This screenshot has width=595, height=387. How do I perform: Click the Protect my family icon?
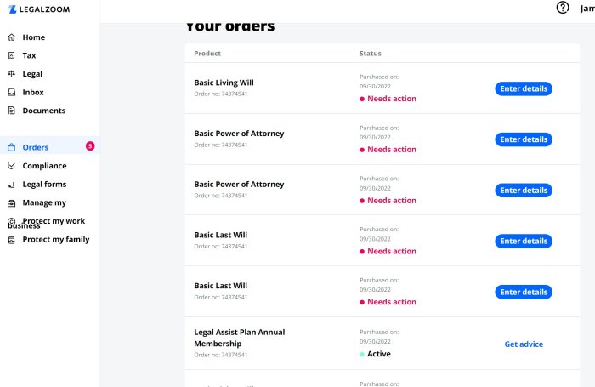[x=12, y=240]
